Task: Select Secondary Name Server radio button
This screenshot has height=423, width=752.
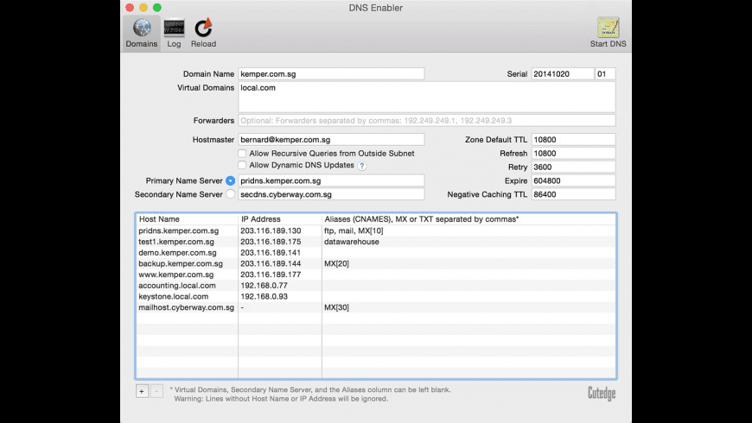Action: 230,194
